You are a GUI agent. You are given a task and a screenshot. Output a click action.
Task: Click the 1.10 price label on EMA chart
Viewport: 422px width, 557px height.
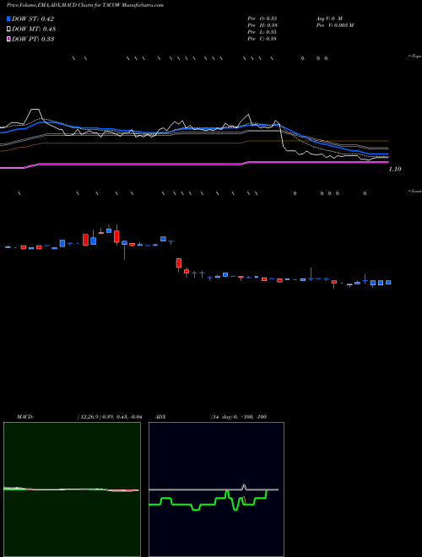click(x=395, y=170)
